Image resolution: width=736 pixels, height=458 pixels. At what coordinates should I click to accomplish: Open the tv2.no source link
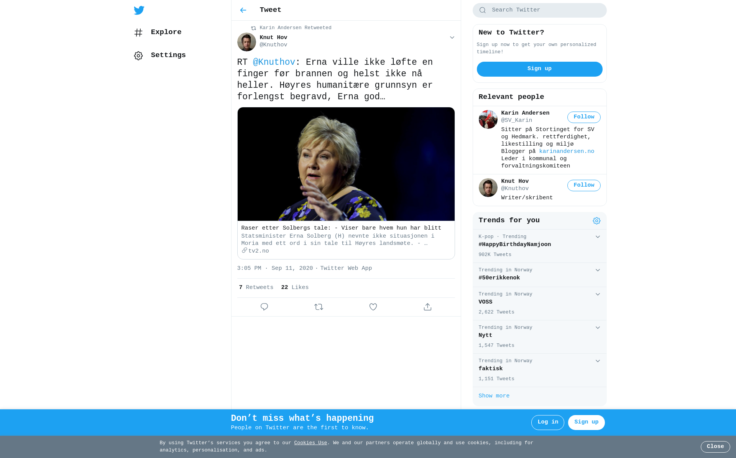(x=258, y=251)
